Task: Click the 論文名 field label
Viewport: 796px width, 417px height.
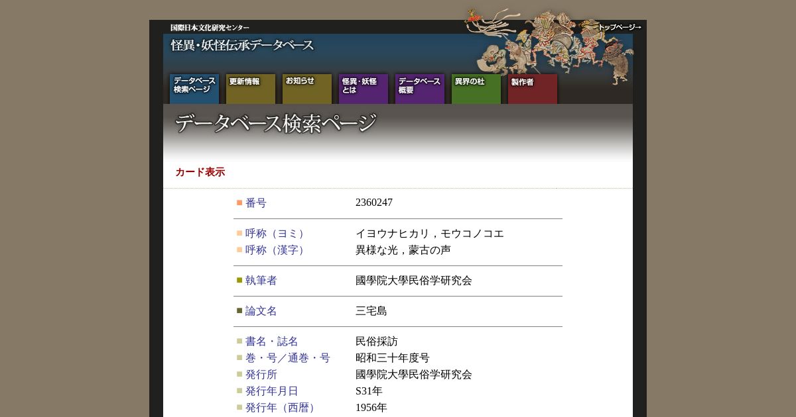Action: pos(261,311)
